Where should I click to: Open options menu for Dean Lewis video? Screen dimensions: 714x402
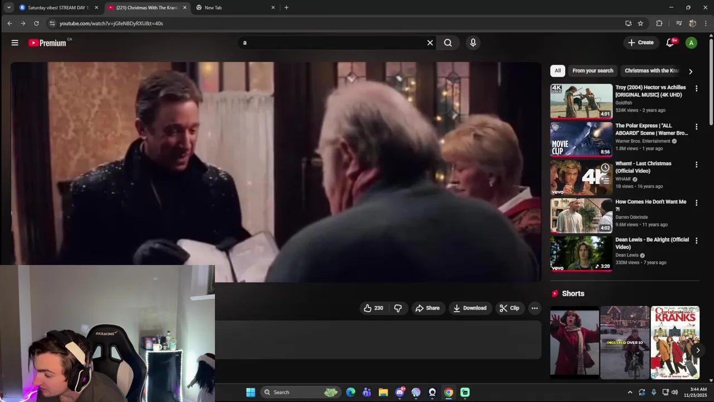pyautogui.click(x=696, y=241)
